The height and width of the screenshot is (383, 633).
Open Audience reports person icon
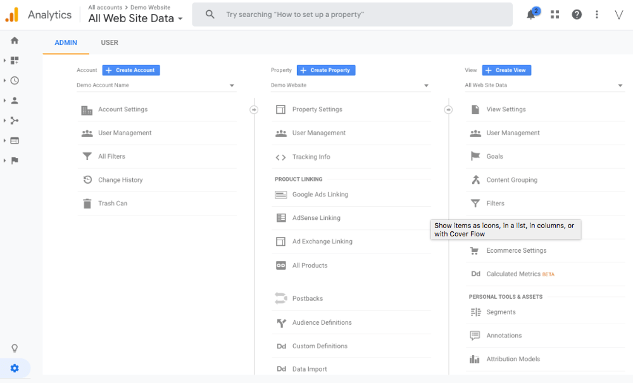click(x=15, y=100)
